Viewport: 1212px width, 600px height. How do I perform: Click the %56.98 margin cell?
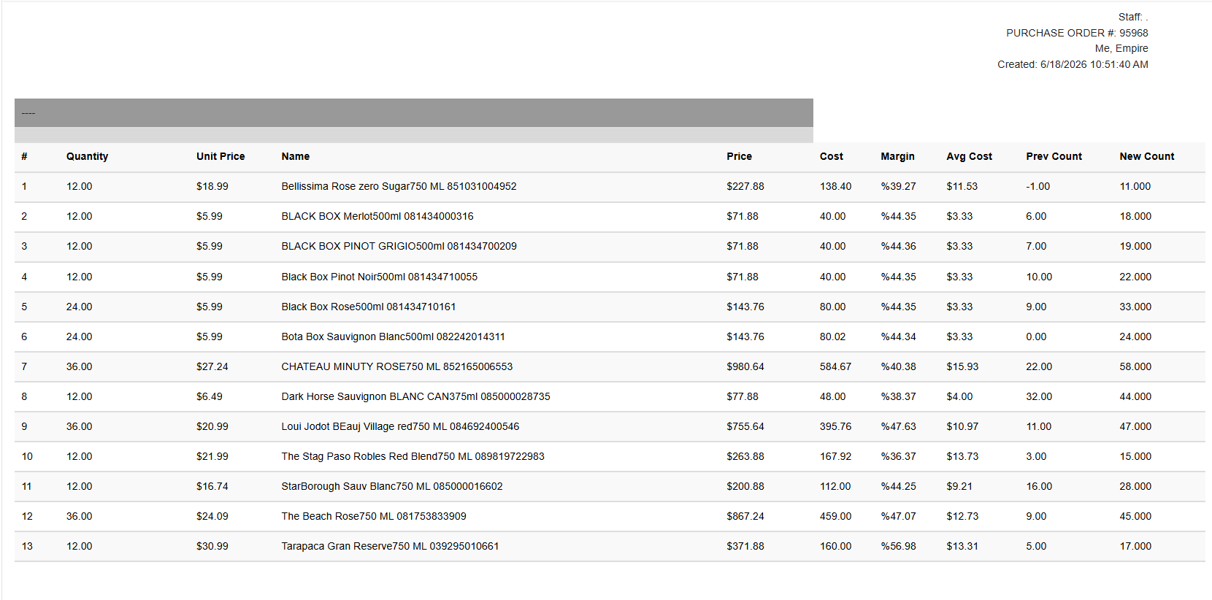[x=898, y=546]
